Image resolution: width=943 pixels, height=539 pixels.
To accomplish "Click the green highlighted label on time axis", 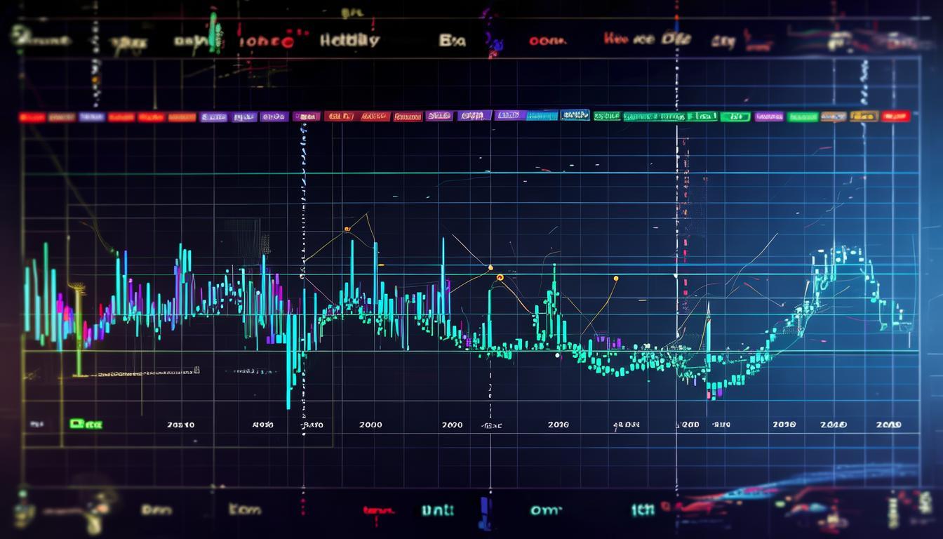I will tap(86, 424).
